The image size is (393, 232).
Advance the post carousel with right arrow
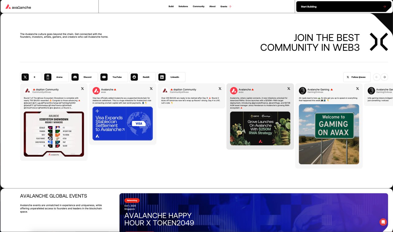(384, 77)
